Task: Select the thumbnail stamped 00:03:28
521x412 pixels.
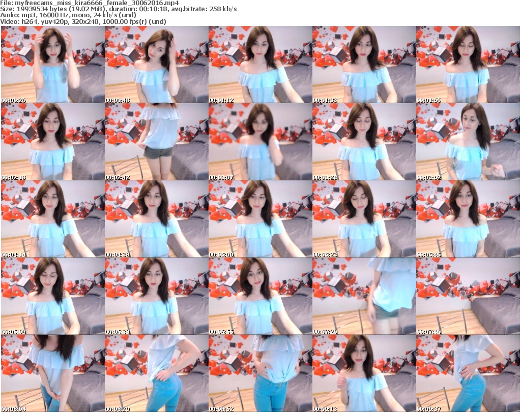Action: 364,142
